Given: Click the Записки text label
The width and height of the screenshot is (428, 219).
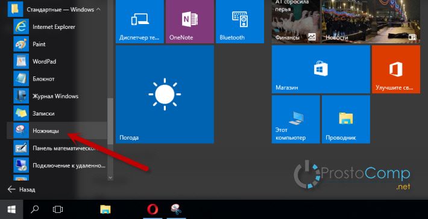Looking at the screenshot, I should tap(43, 114).
